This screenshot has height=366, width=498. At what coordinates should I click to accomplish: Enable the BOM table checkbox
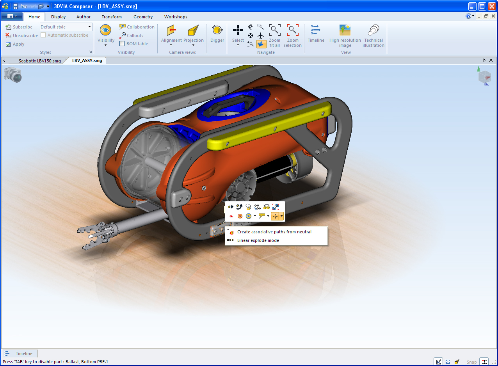tap(122, 44)
